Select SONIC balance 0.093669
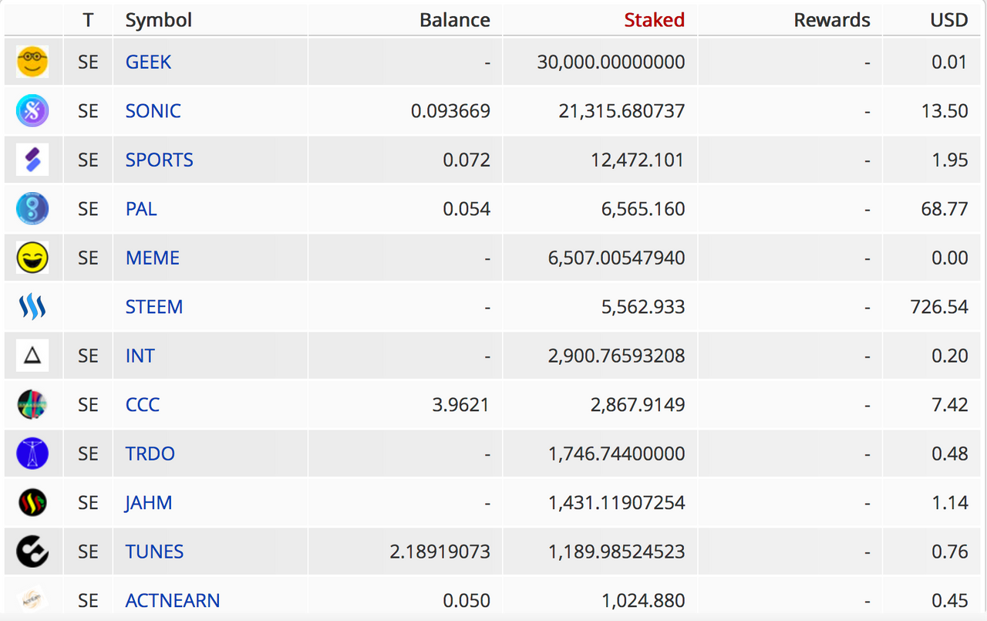The height and width of the screenshot is (621, 987). click(450, 110)
